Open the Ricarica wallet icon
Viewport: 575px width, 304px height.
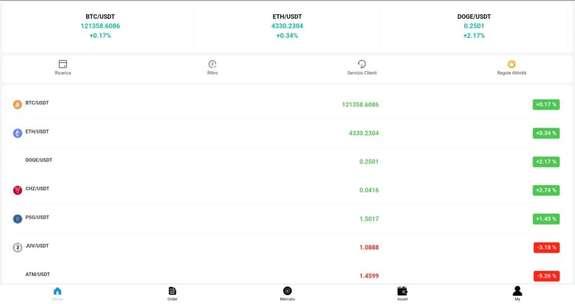63,64
